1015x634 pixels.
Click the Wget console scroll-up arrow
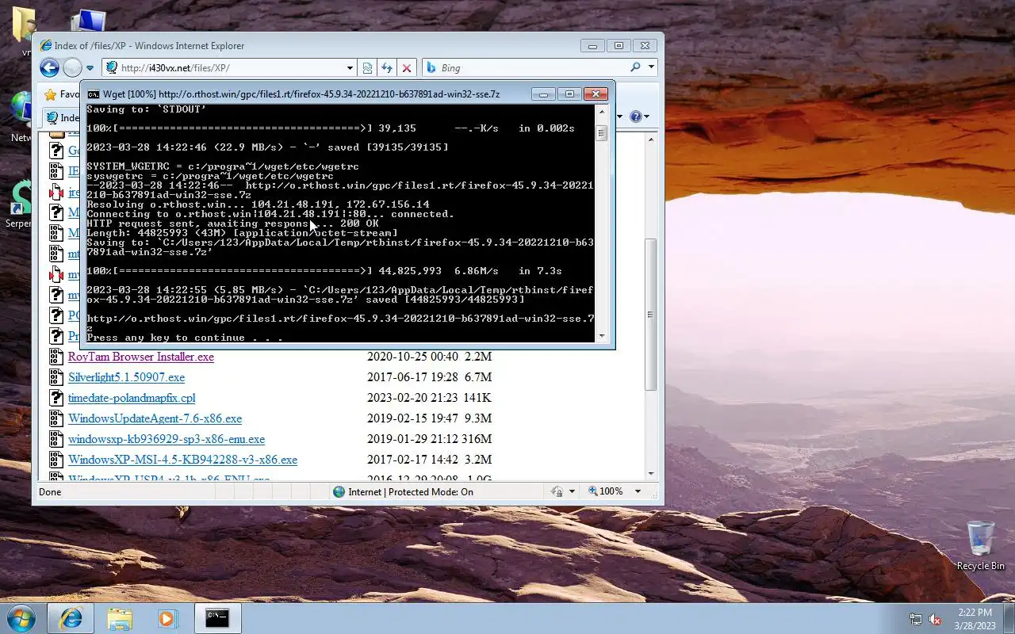pyautogui.click(x=601, y=110)
